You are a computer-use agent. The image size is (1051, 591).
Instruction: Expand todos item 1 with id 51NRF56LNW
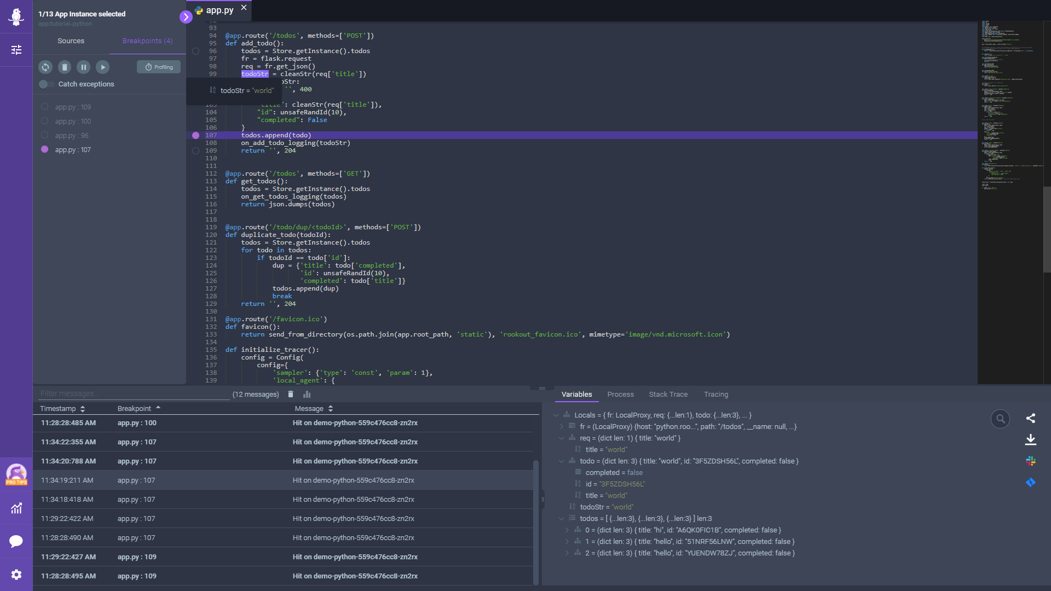click(567, 542)
